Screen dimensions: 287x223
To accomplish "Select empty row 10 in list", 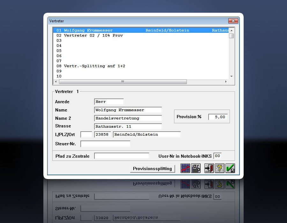I will [141, 76].
